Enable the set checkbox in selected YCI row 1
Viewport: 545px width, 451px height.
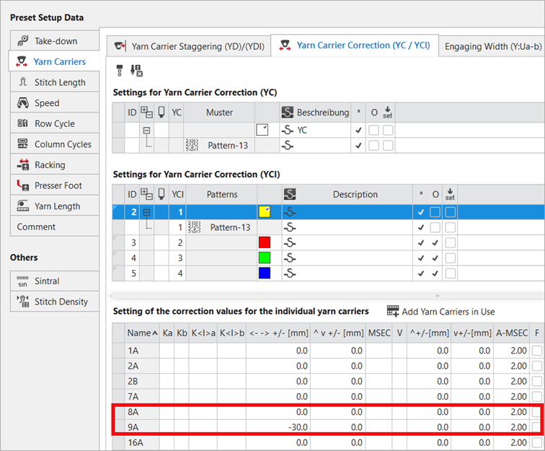[x=450, y=212]
